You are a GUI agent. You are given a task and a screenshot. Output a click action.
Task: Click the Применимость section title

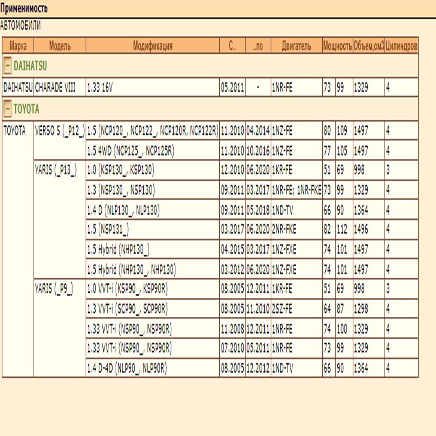tap(24, 8)
